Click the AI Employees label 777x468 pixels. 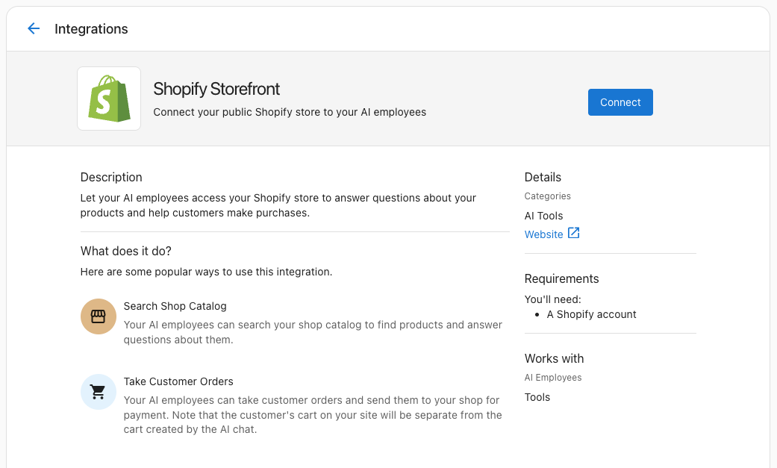552,377
